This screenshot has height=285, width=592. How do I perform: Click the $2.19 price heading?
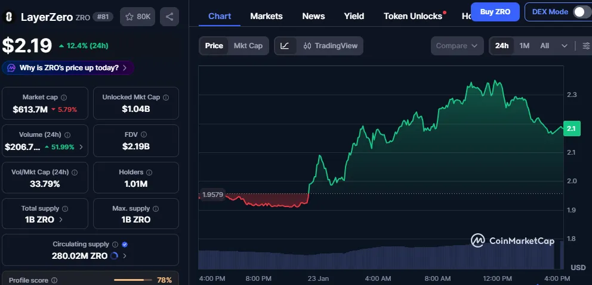pos(27,46)
